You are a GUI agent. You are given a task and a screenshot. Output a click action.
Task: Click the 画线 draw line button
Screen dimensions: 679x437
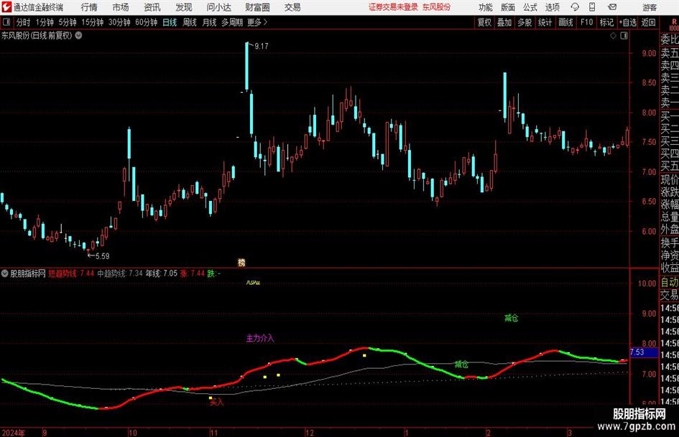pos(565,22)
